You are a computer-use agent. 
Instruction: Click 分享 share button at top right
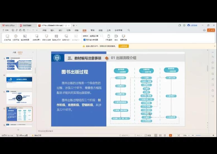click(211, 30)
